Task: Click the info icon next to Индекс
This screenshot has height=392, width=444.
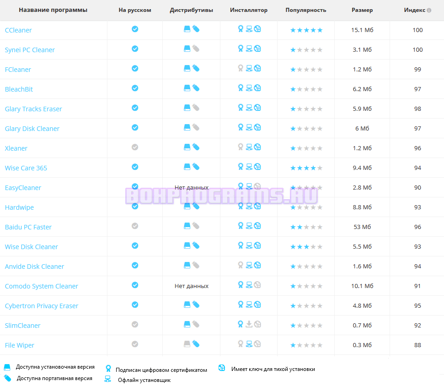Action: tap(429, 10)
